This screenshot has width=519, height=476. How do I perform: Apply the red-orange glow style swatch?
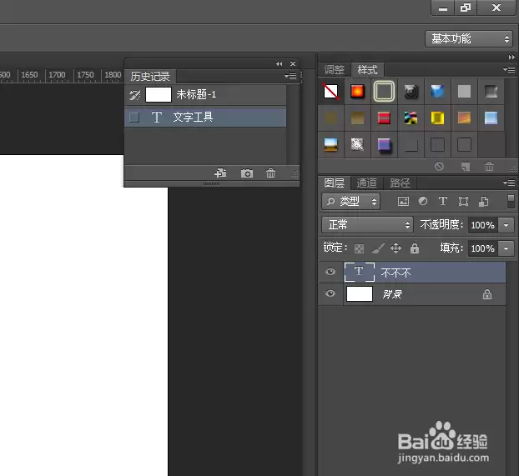(357, 92)
